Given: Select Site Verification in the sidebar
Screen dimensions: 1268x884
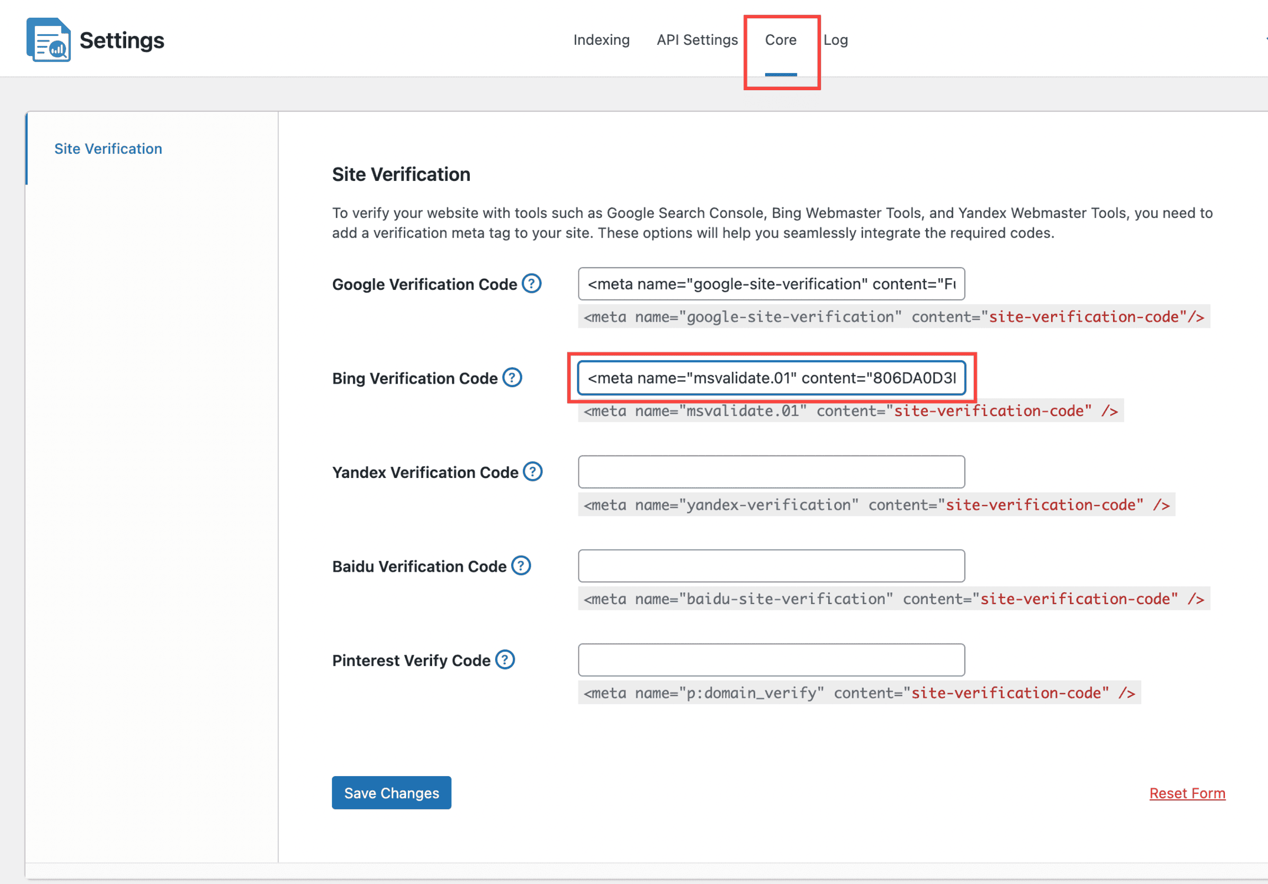Looking at the screenshot, I should (108, 149).
